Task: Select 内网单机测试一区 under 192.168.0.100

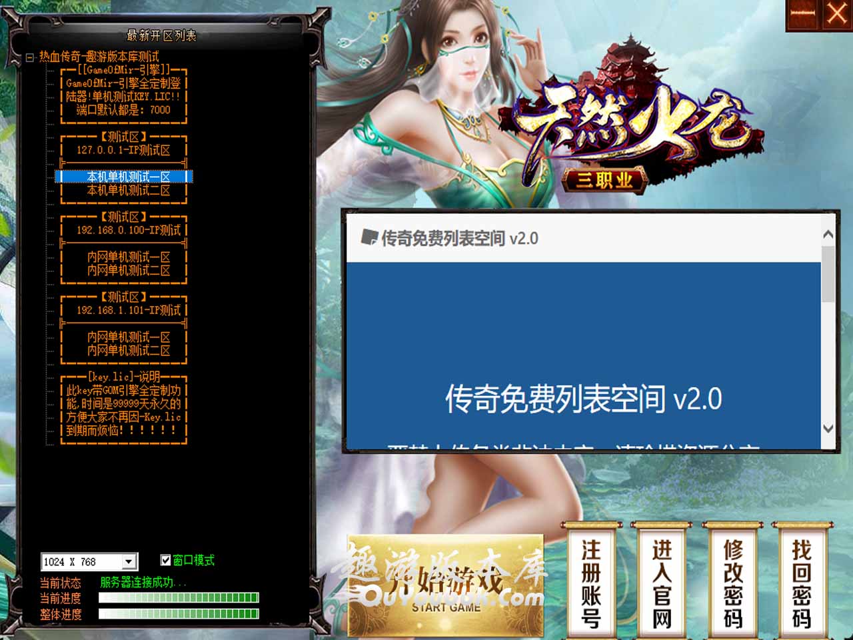Action: pyautogui.click(x=128, y=257)
